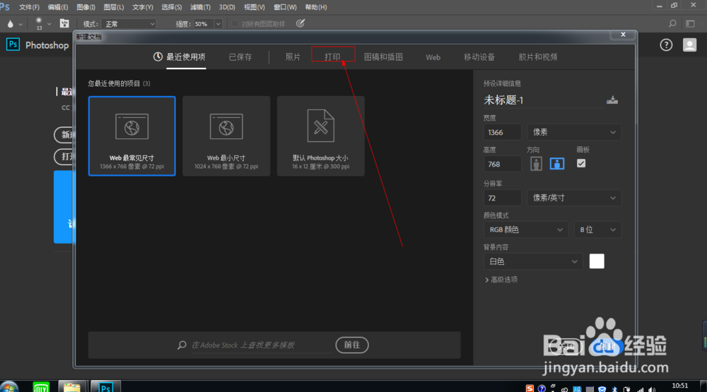Open blend mode dropdown 正常
This screenshot has width=707, height=392.
pos(129,24)
